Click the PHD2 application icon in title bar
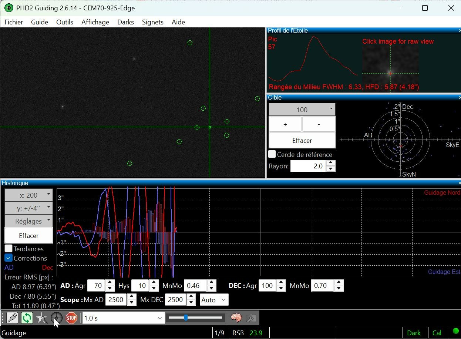Viewport: 461px width, 339px height. click(x=9, y=8)
